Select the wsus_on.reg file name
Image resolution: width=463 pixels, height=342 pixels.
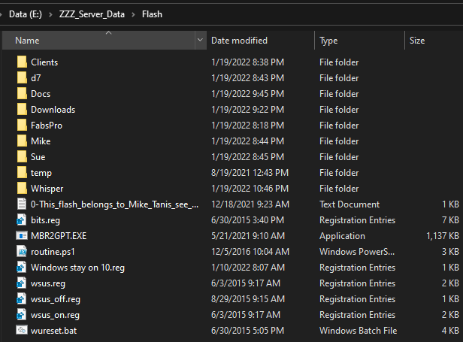[x=55, y=315]
